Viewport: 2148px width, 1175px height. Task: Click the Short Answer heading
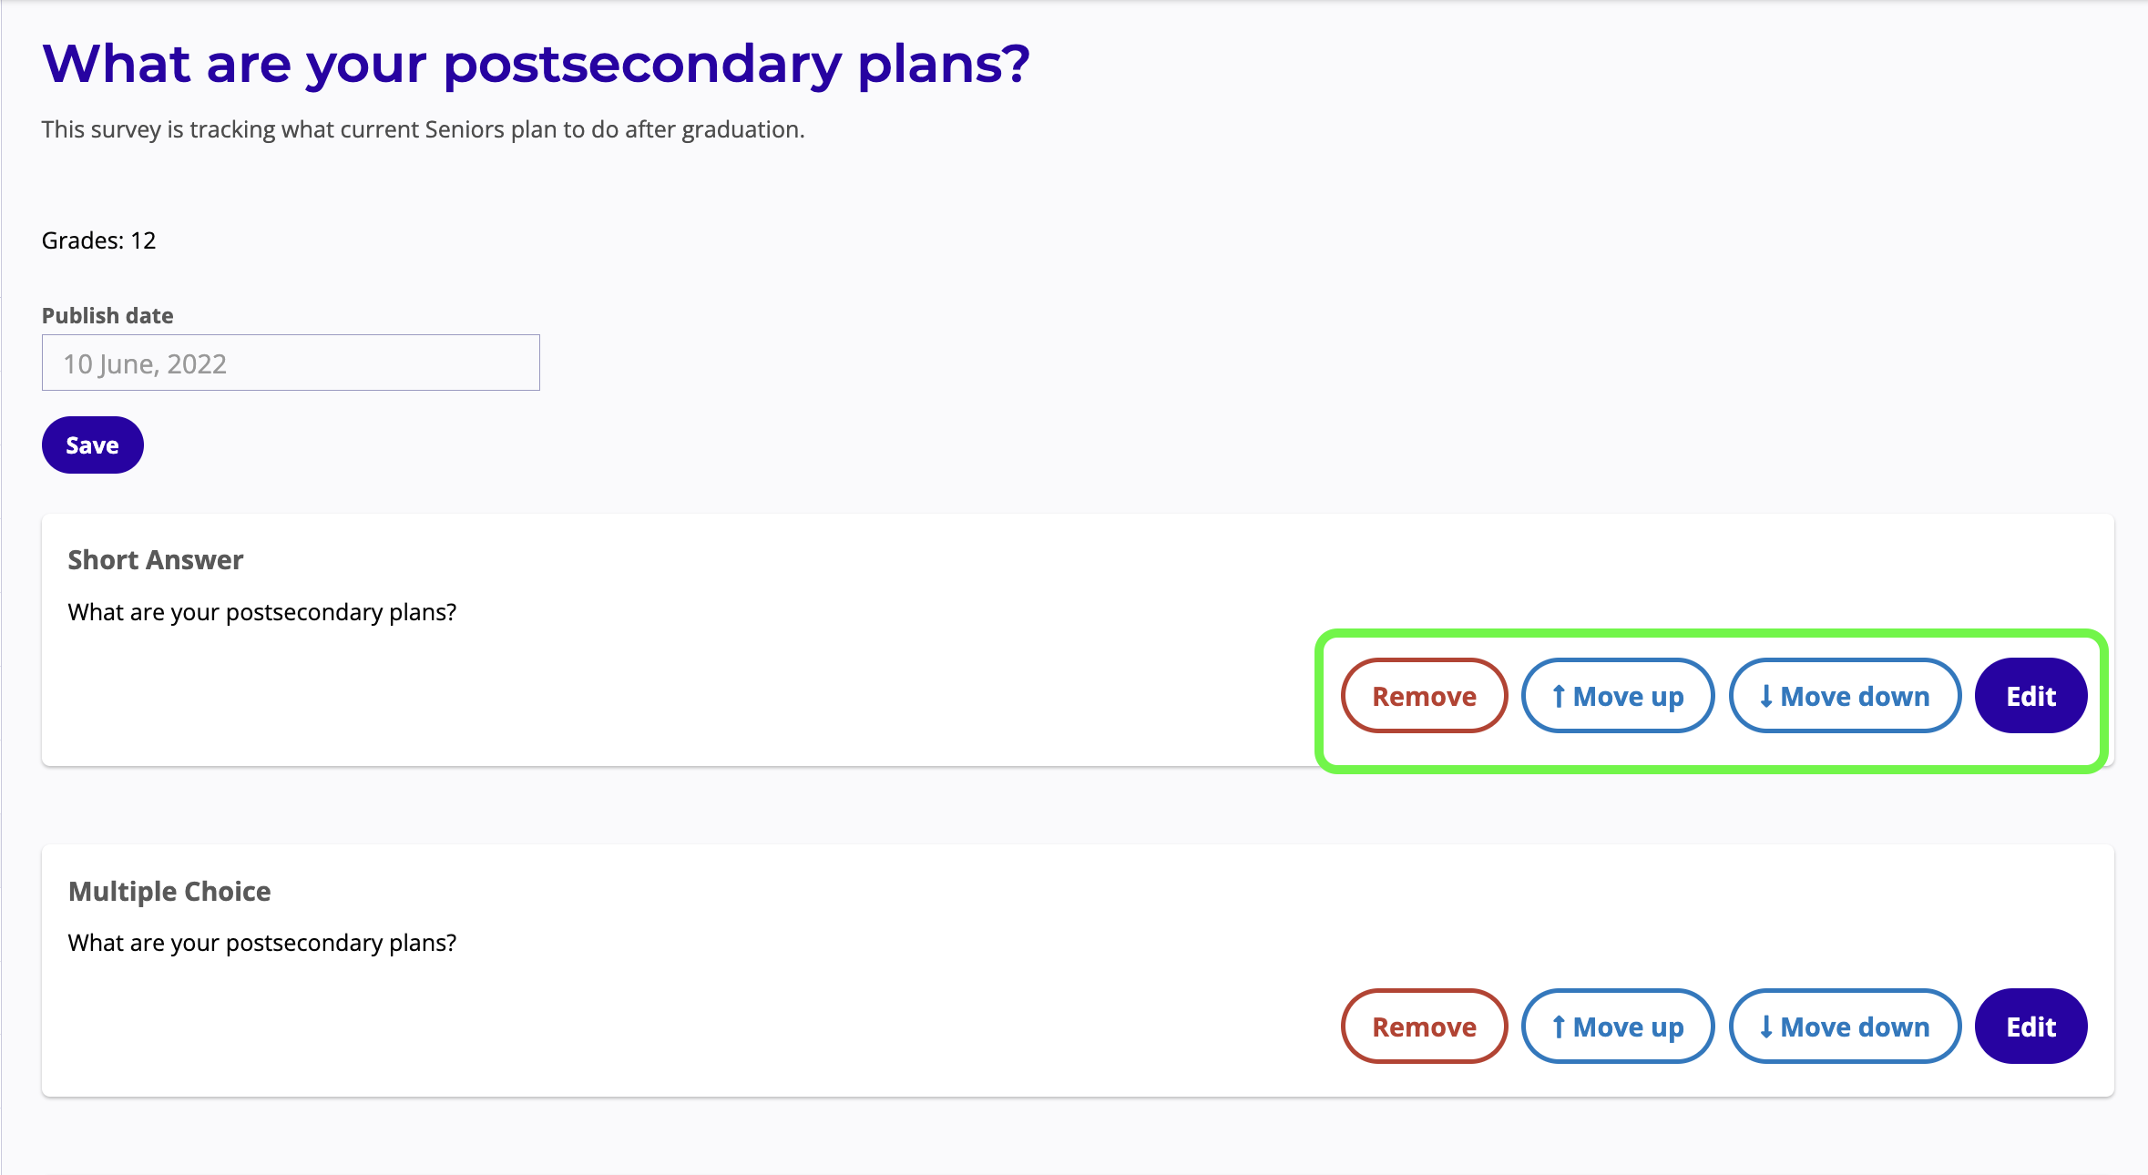click(x=156, y=560)
